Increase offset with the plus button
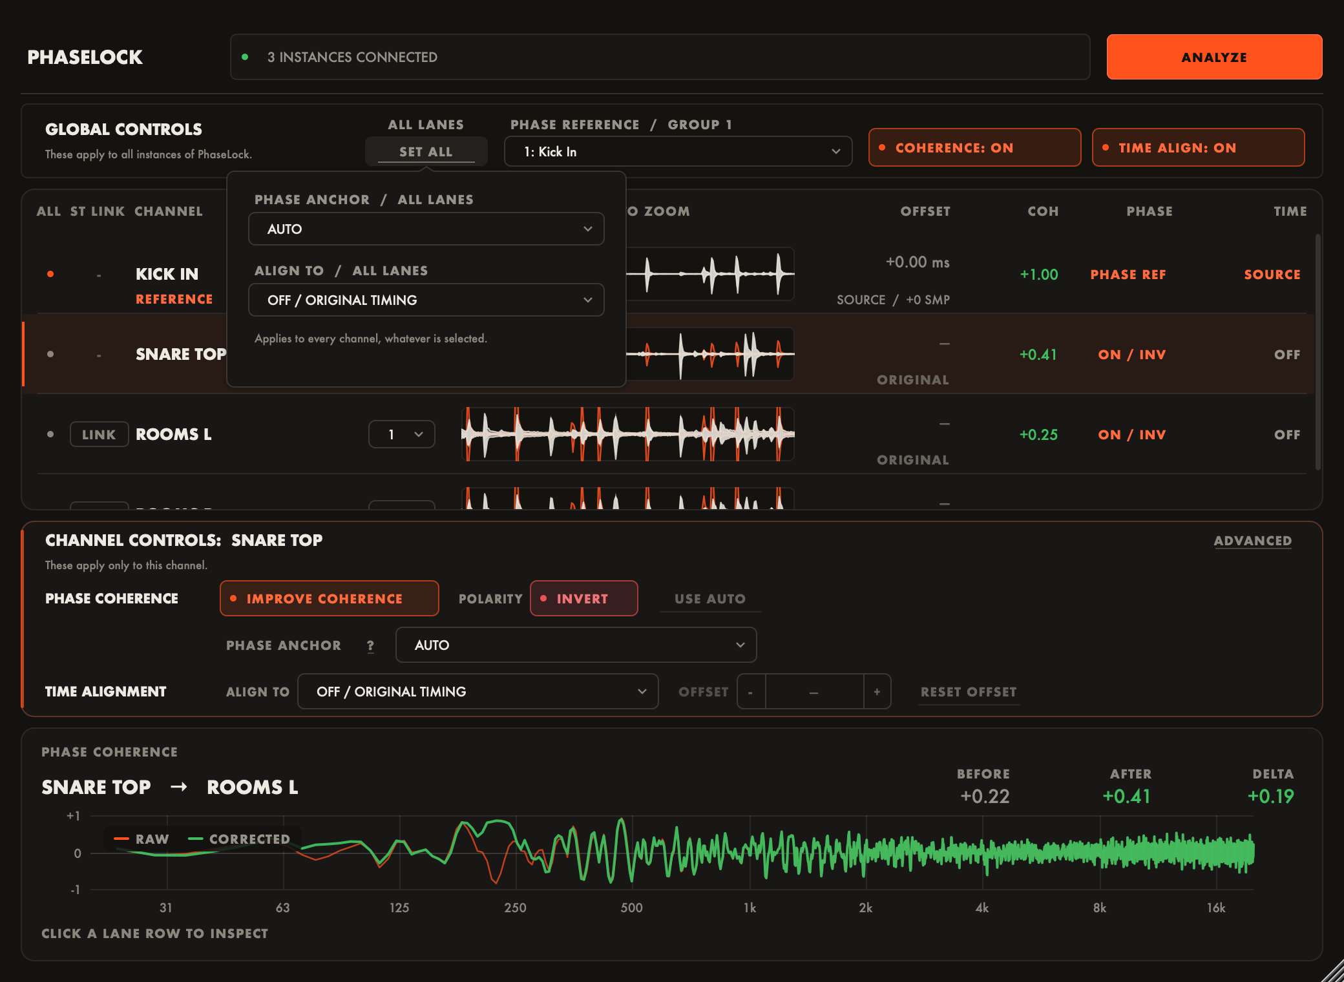Screen dimensions: 1344x982 [x=877, y=691]
